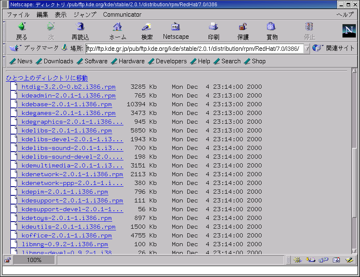
Task: Download kdesupport-2.0.1-1.i386.rpm link
Action: [x=72, y=200]
